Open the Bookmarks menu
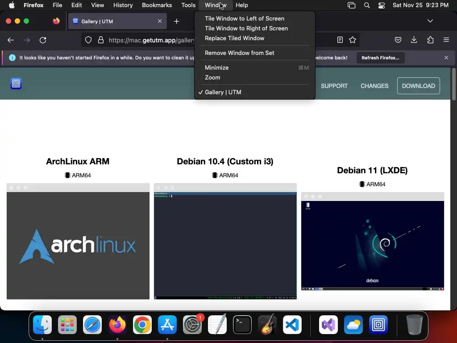 click(x=157, y=5)
